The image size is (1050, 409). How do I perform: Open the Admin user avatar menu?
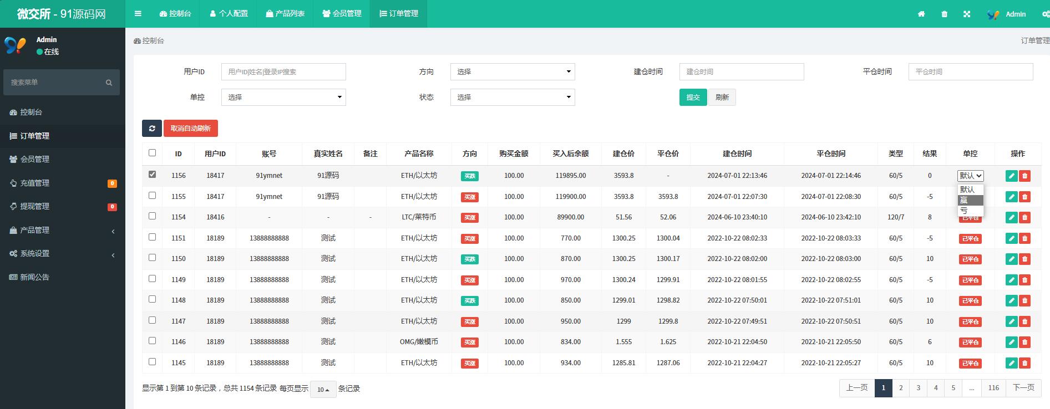[x=1007, y=14]
